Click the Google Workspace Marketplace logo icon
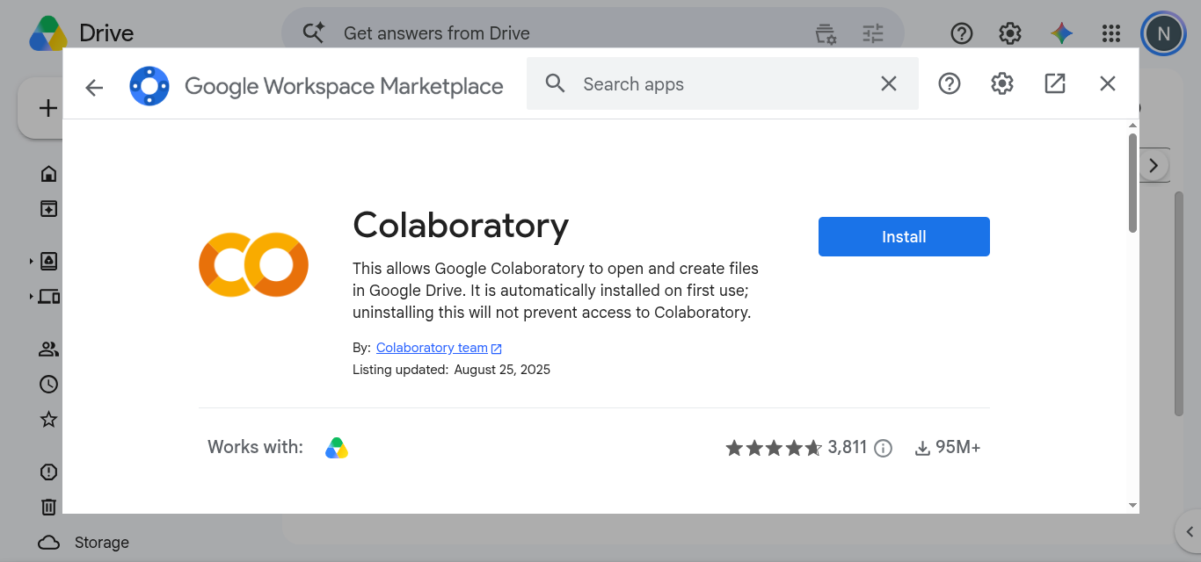 point(149,86)
